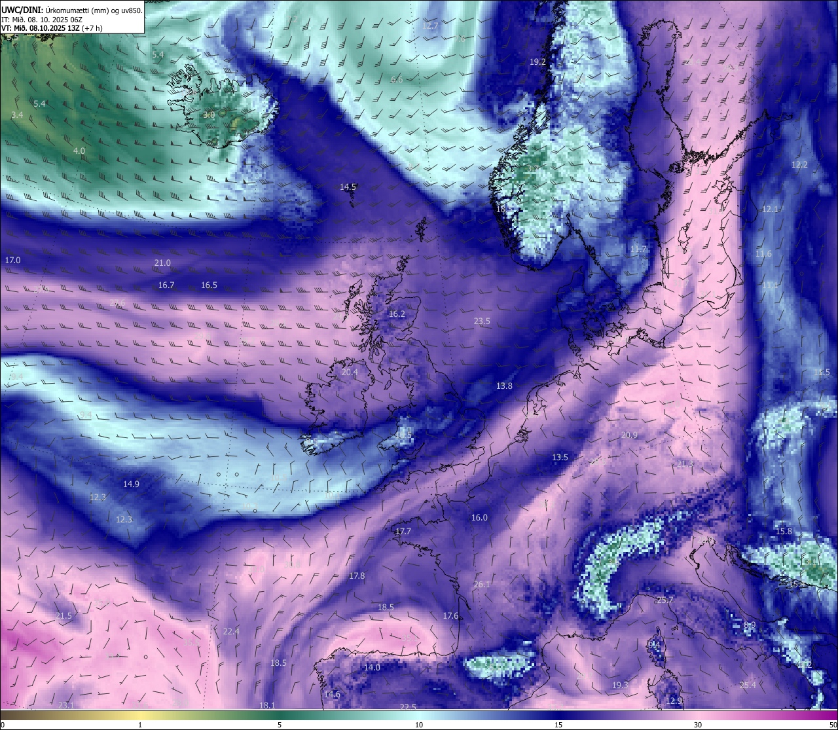The image size is (838, 730).
Task: Click the 14.9 value in the Atlantic
Action: (131, 484)
